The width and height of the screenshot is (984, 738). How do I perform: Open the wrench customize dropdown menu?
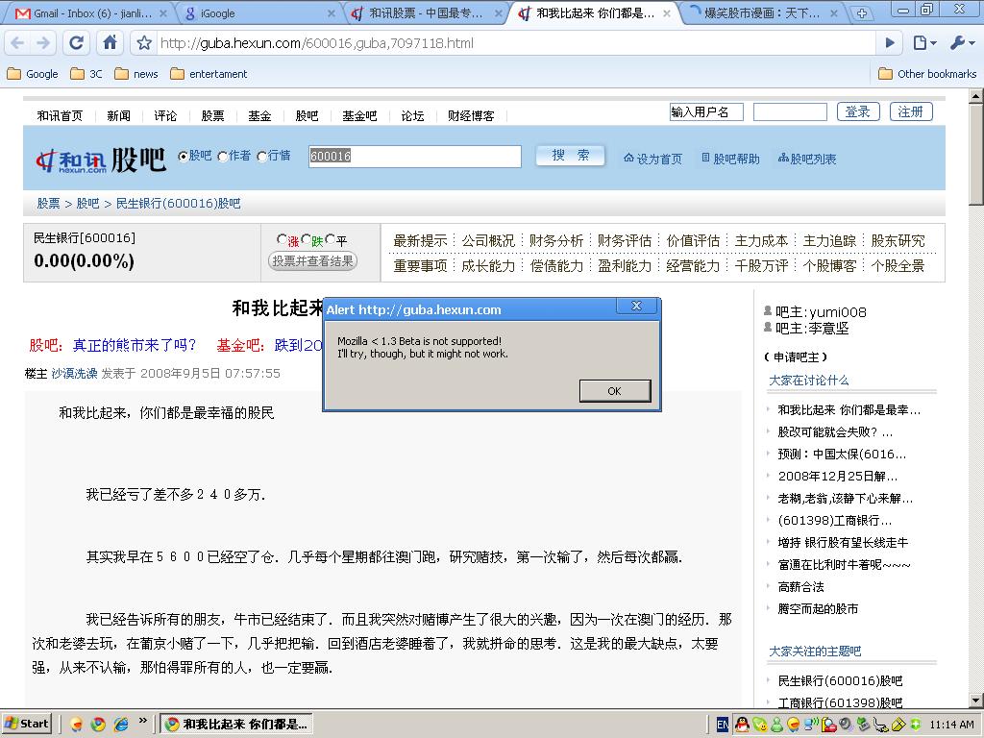coord(963,42)
